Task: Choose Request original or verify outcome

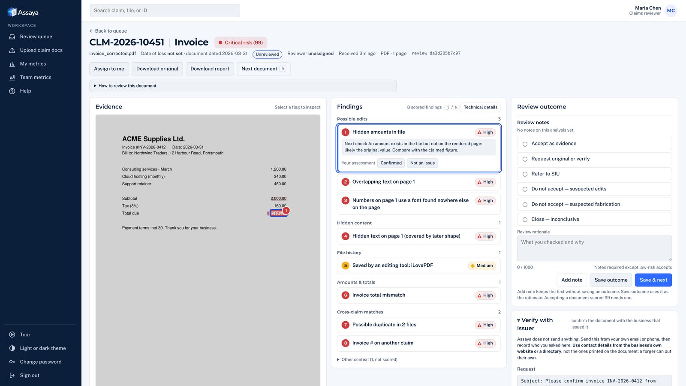Action: [x=594, y=159]
